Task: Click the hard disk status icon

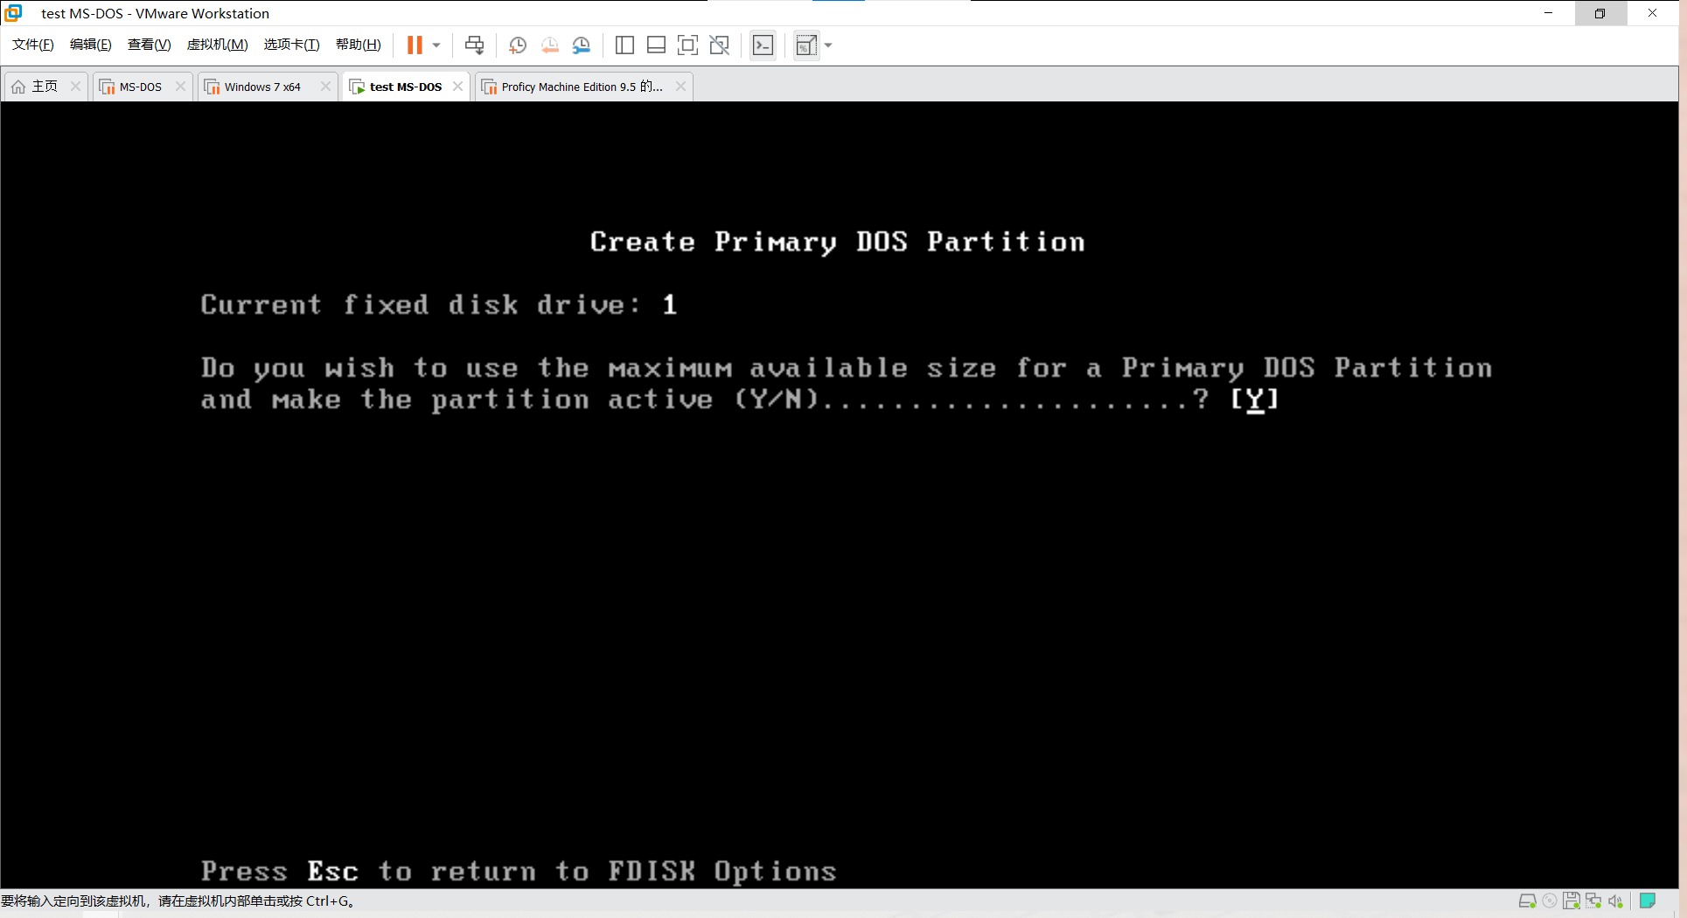Action: click(1528, 901)
